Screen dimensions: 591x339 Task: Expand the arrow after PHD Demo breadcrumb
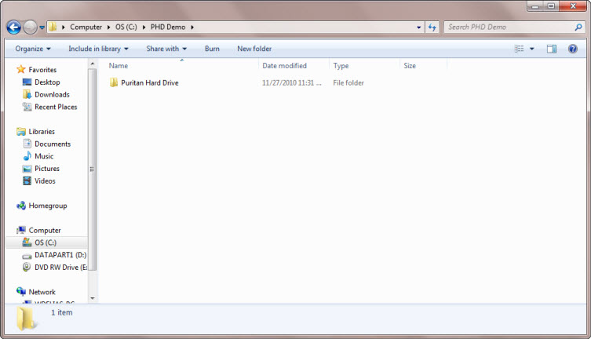[x=192, y=27]
